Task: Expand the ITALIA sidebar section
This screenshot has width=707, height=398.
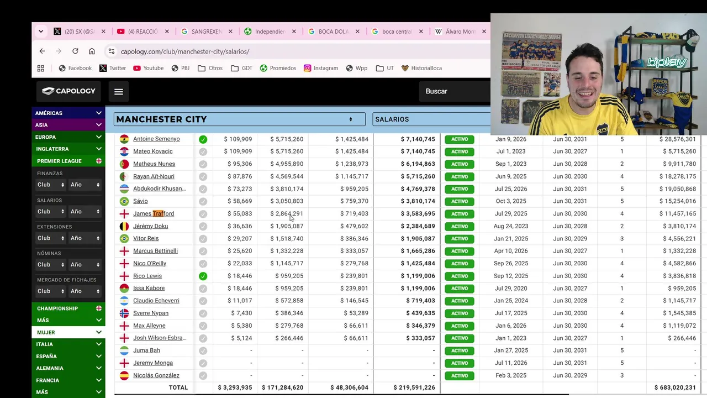Action: 68,344
